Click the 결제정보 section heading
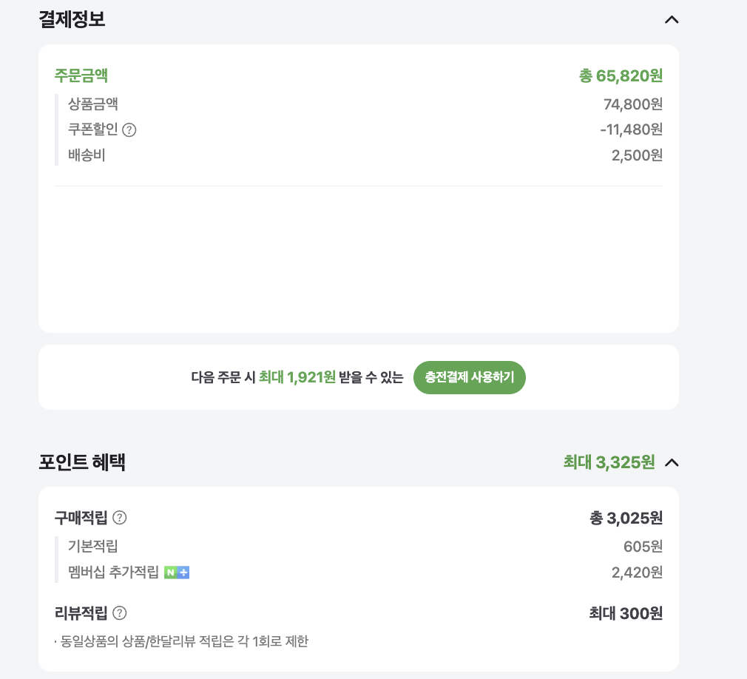The height and width of the screenshot is (679, 747). click(72, 19)
